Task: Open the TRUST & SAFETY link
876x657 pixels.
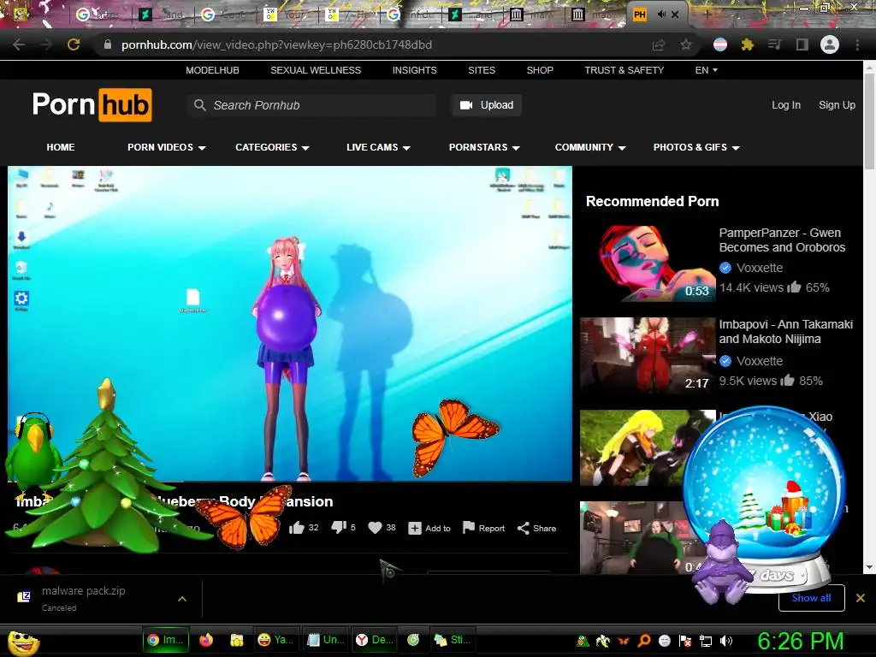Action: 624,70
